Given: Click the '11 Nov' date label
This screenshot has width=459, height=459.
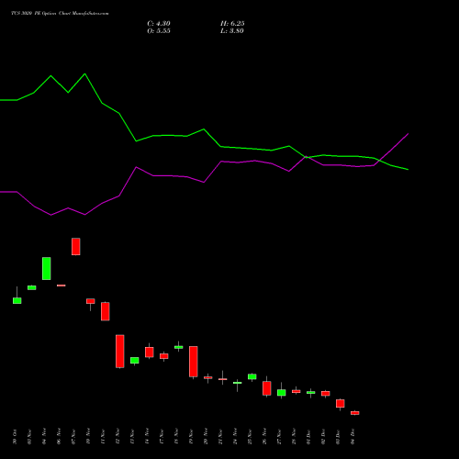Looking at the screenshot, I should [x=103, y=437].
